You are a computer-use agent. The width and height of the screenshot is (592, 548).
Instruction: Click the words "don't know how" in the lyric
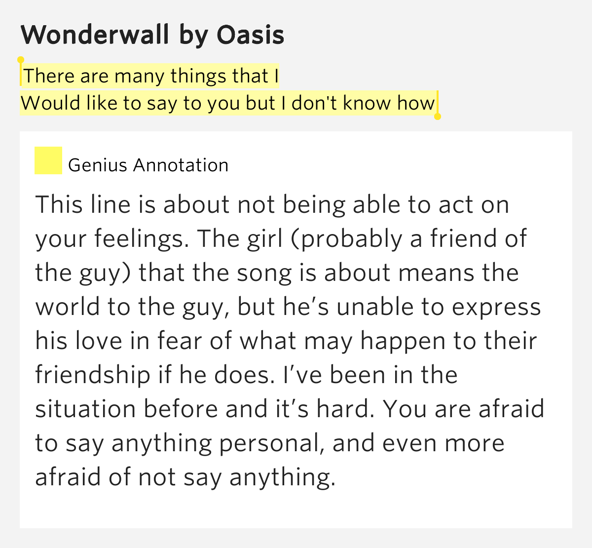[363, 103]
